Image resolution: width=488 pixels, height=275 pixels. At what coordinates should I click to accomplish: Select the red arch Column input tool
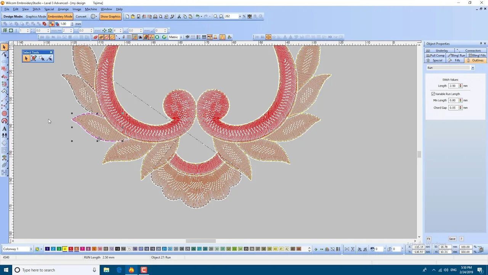click(4, 121)
